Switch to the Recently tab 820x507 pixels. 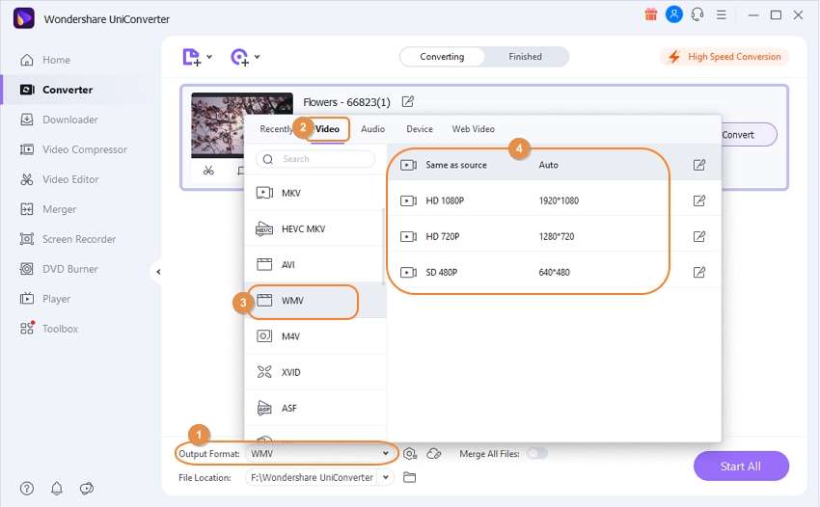[276, 128]
